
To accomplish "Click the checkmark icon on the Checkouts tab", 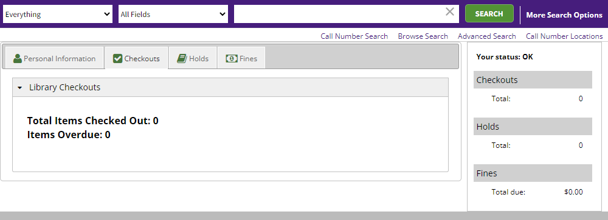I will pos(117,58).
